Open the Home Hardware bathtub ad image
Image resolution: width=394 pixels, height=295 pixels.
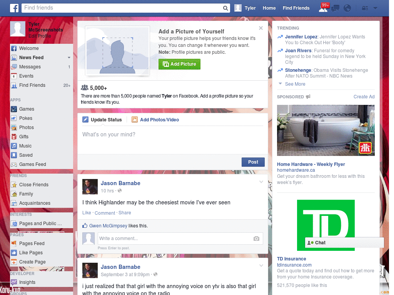coord(326,131)
